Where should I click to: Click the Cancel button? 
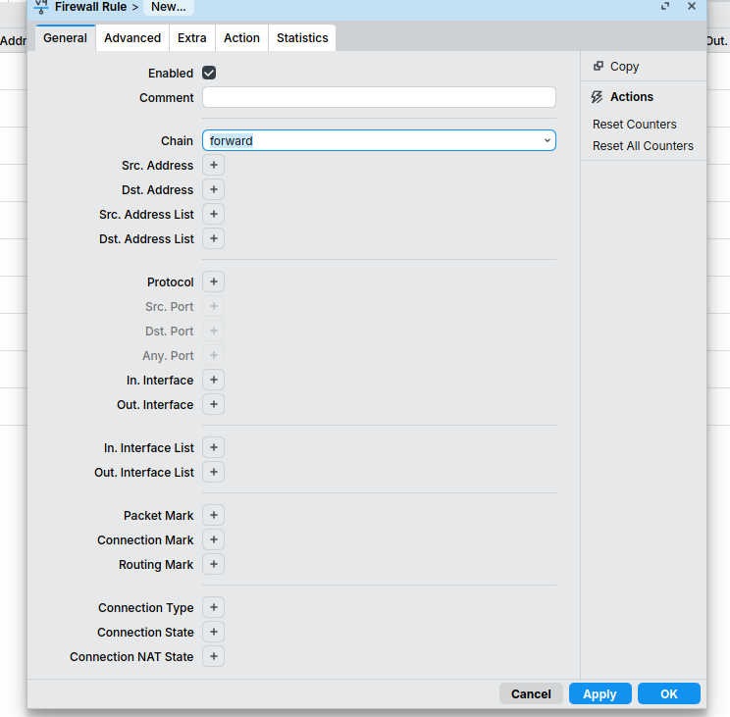click(531, 693)
